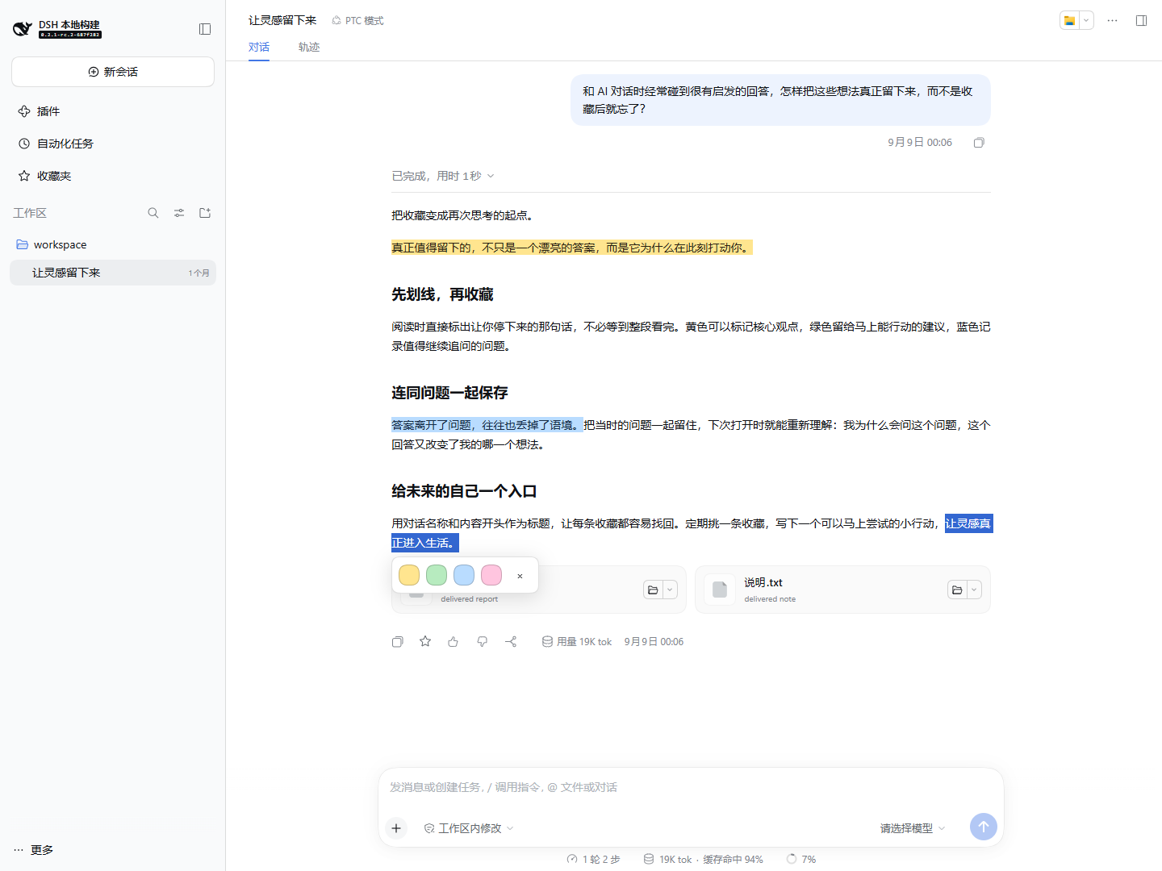Image resolution: width=1162 pixels, height=871 pixels.
Task: Open 自动化任务 automation tasks
Action: pyautogui.click(x=113, y=144)
